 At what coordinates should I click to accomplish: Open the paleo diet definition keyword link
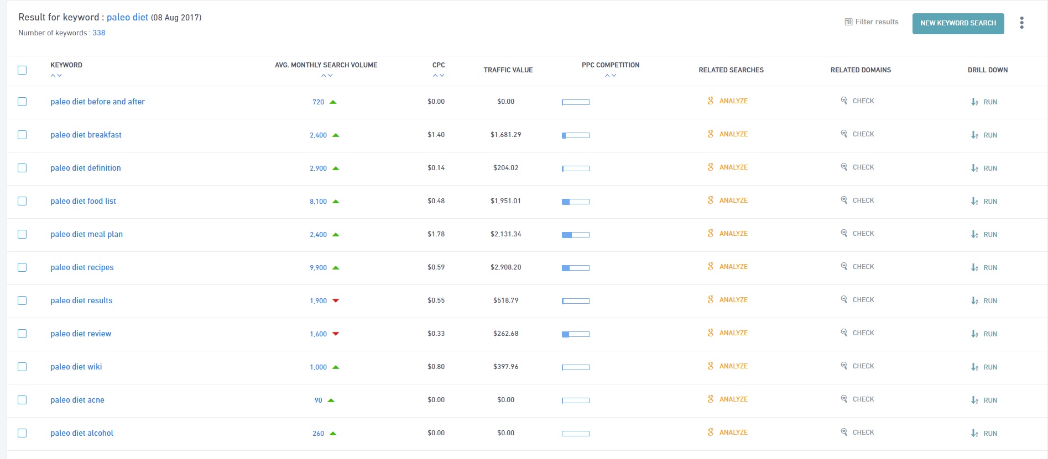[85, 168]
